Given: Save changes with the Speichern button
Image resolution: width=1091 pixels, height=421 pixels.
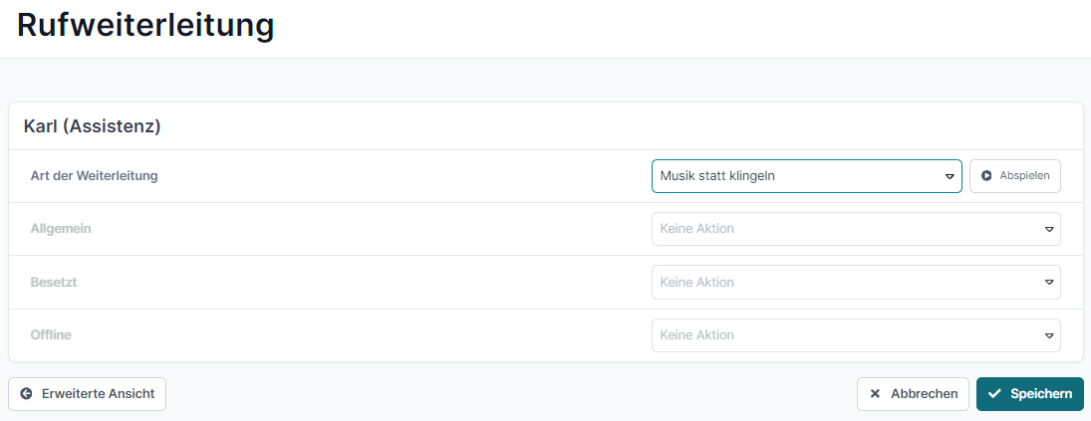Looking at the screenshot, I should pos(1030,394).
